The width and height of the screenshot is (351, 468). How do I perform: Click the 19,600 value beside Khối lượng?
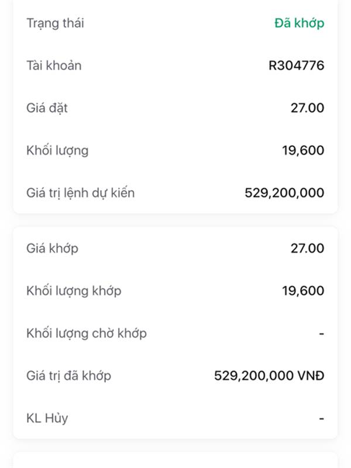tap(303, 150)
